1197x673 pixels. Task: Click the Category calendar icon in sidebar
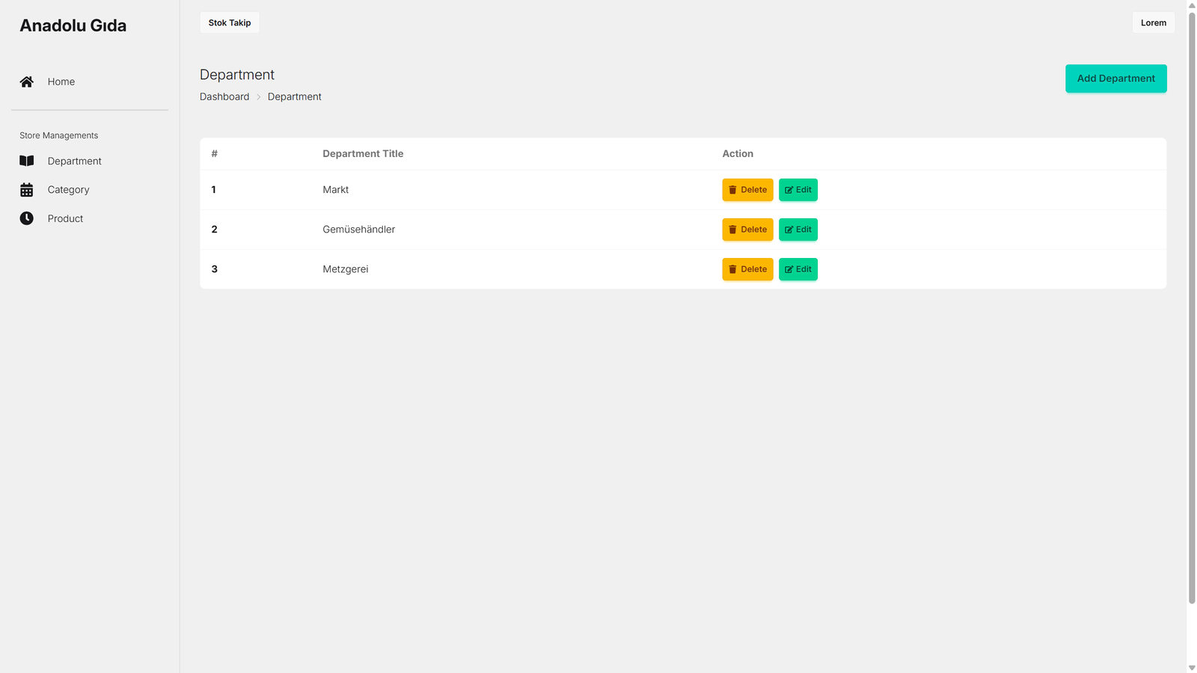click(x=27, y=190)
